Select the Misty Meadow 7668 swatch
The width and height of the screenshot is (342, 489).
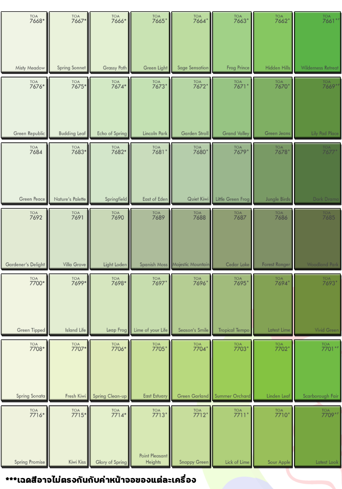[x=24, y=42]
